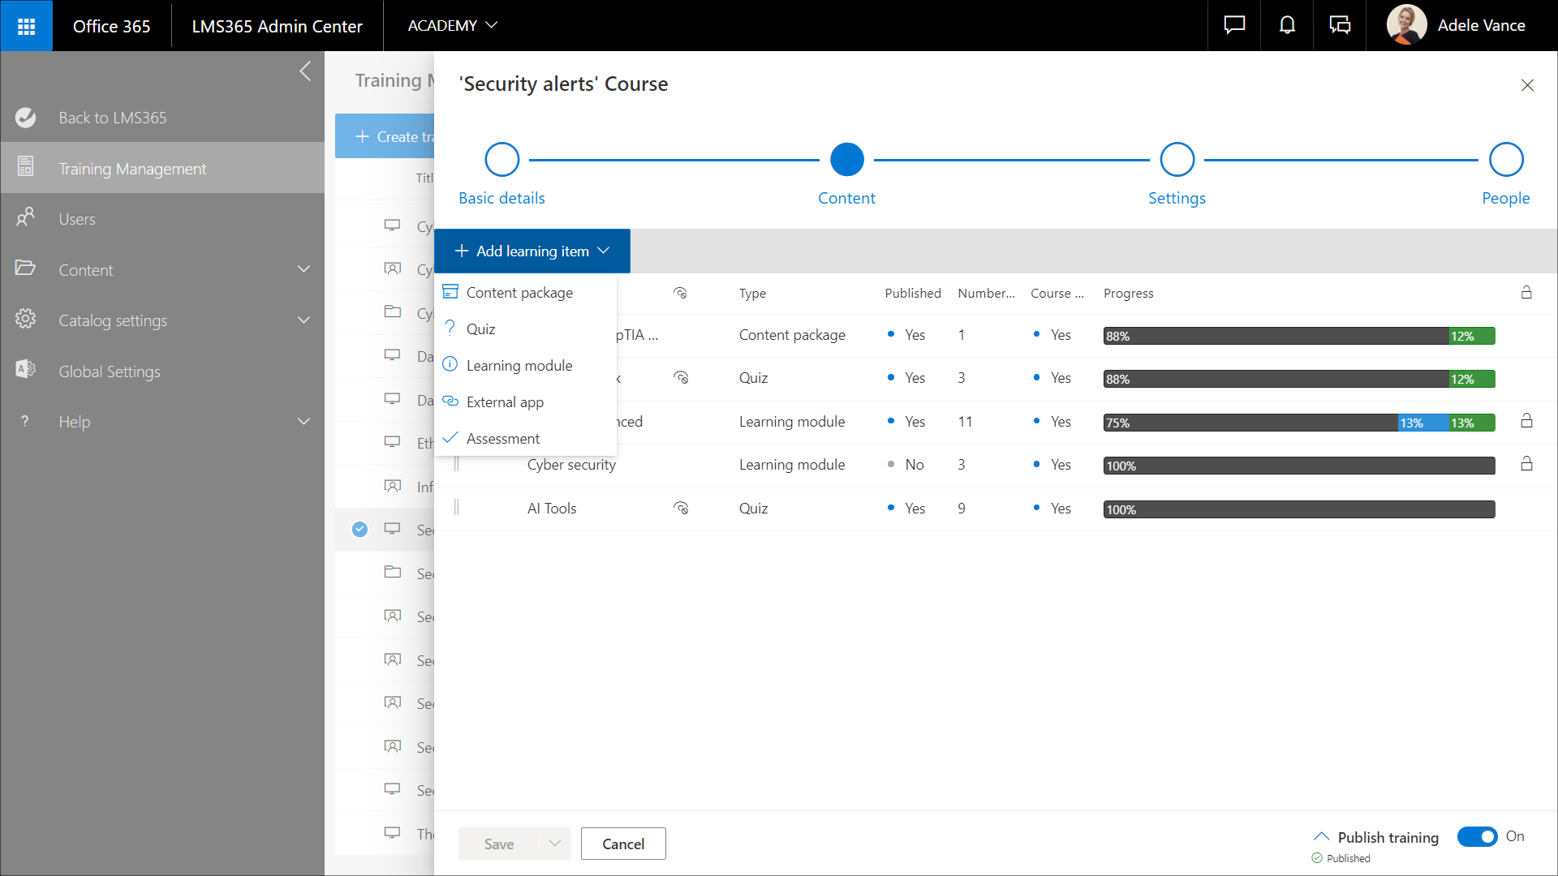The height and width of the screenshot is (876, 1558).
Task: Click the lock icon on the Cyber security row
Action: pos(1526,464)
